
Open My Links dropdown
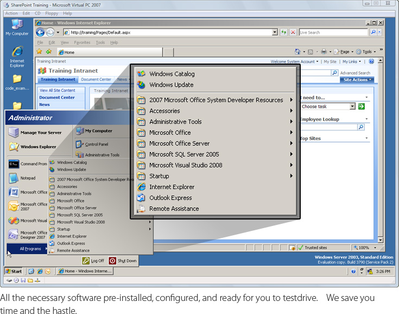pyautogui.click(x=352, y=61)
